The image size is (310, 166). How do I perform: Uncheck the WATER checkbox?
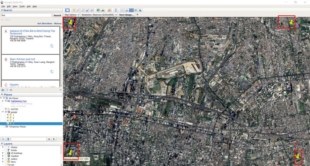6,109
